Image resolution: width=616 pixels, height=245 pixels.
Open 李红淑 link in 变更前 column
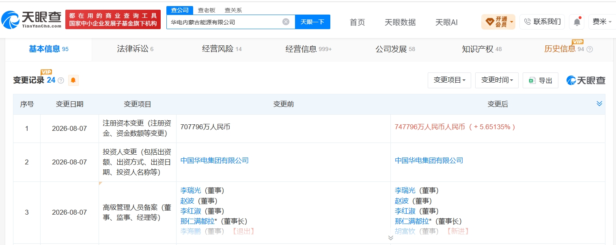tap(191, 211)
